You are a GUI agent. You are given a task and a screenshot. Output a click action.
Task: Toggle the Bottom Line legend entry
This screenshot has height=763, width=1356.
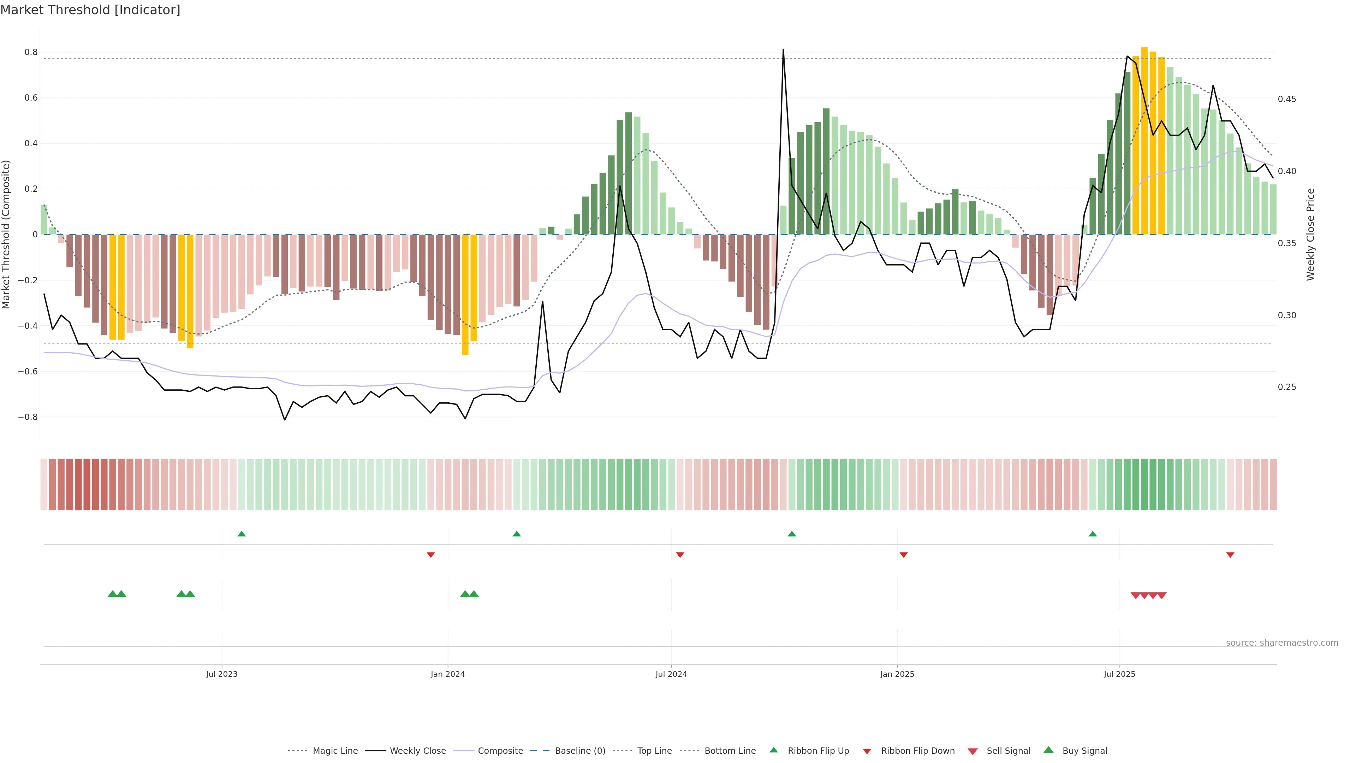tap(730, 751)
